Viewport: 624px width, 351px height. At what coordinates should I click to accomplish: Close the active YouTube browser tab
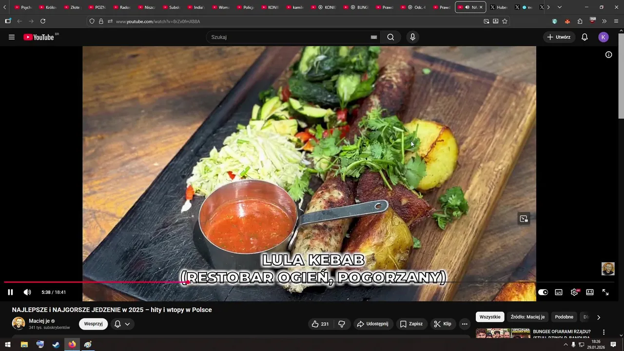click(x=481, y=7)
